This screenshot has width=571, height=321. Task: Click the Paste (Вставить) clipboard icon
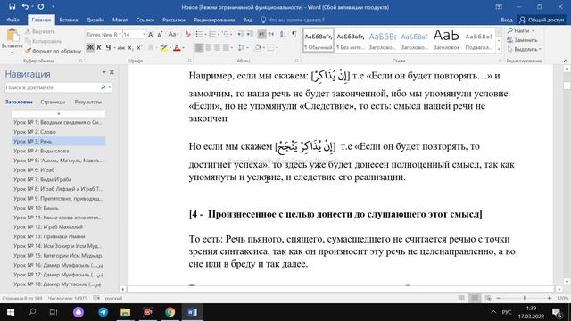(12, 36)
